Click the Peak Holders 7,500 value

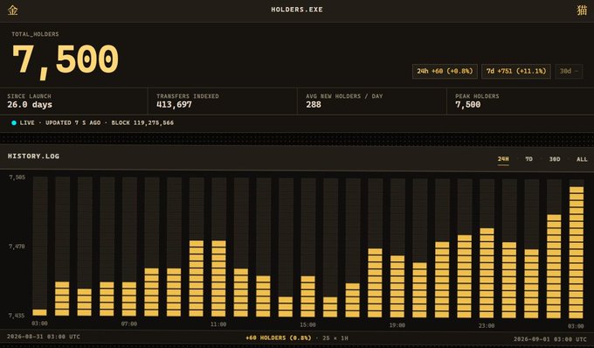[x=468, y=105]
